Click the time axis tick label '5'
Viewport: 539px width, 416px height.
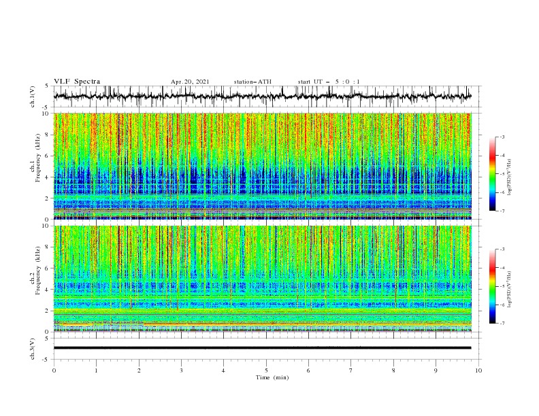(266, 370)
